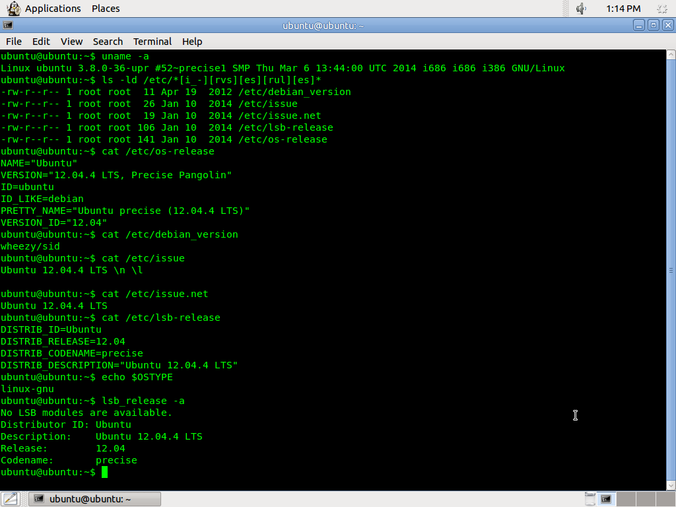Click the DISTRIB_DESCRIPTION line
This screenshot has height=507, width=676.
click(x=119, y=365)
